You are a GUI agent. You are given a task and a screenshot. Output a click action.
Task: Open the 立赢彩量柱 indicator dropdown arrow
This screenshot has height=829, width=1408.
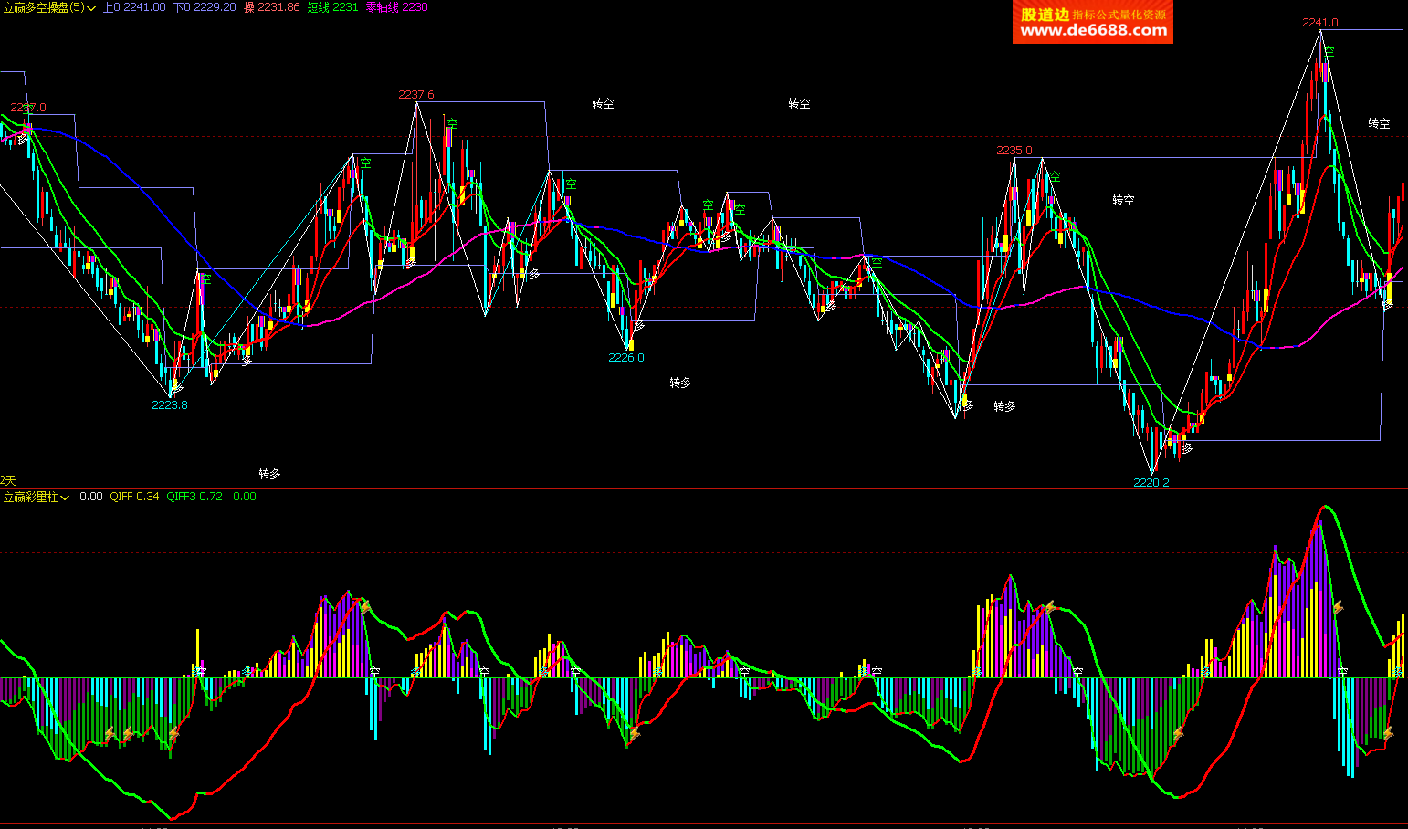point(65,498)
